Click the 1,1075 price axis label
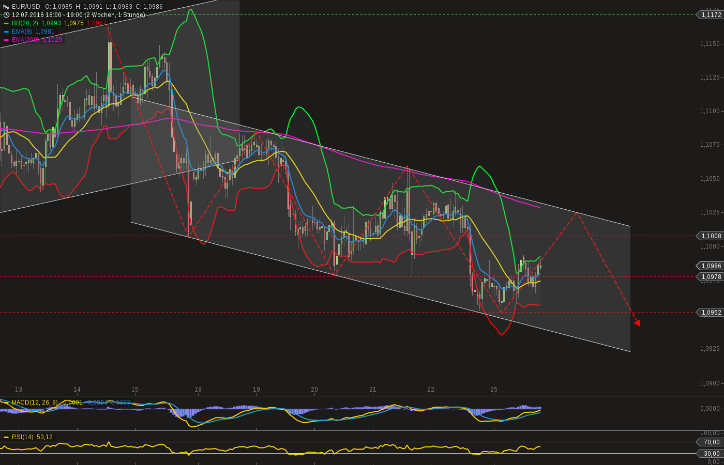 point(710,145)
